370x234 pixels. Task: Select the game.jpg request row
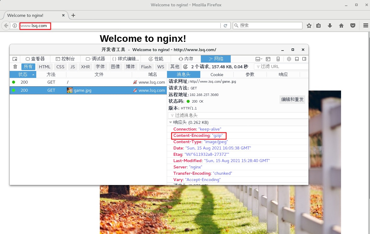[88, 90]
